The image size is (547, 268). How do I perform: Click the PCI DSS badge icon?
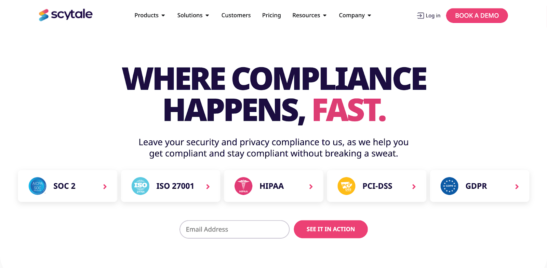[x=346, y=186]
